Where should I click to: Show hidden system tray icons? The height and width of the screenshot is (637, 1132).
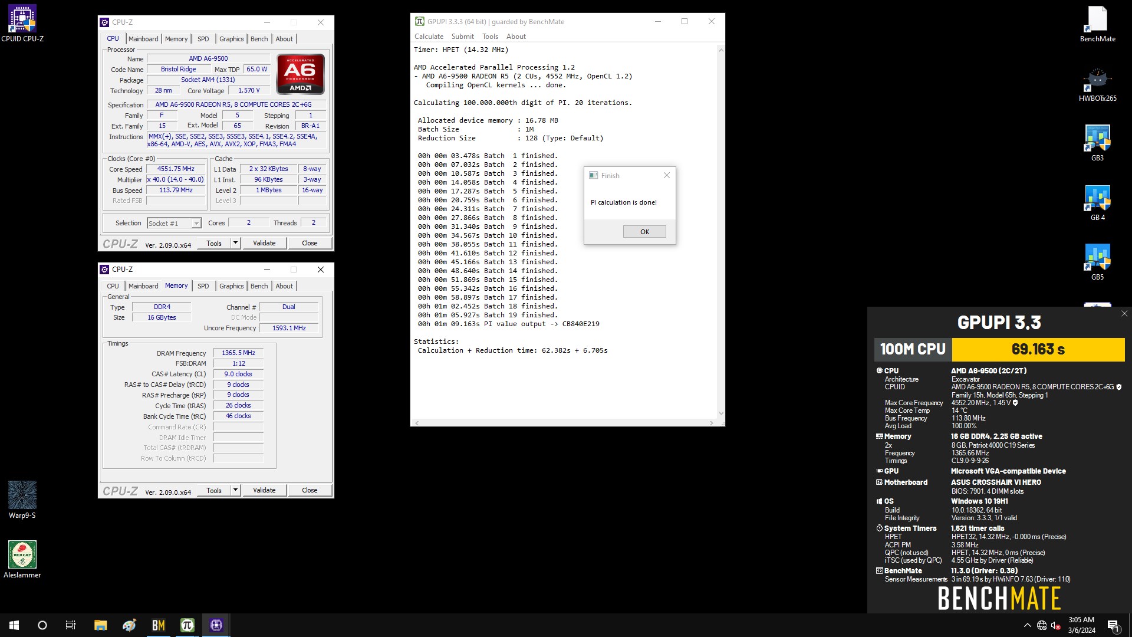(x=1028, y=625)
